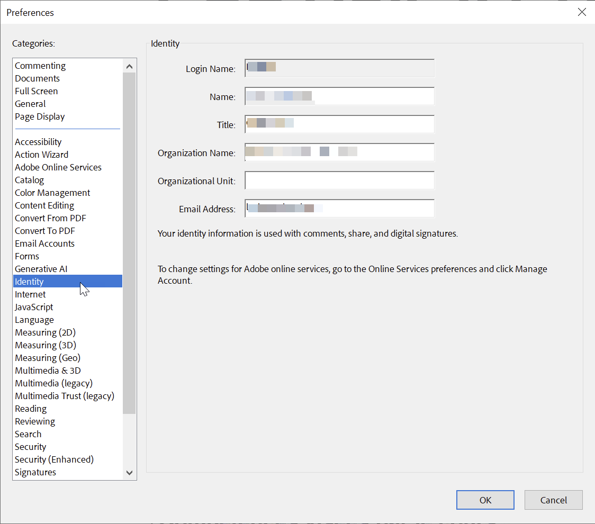
Task: Open the Multimedia & 3D category
Action: [x=48, y=371]
